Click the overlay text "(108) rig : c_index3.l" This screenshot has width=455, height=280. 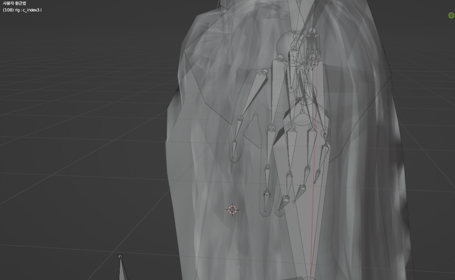tap(22, 10)
